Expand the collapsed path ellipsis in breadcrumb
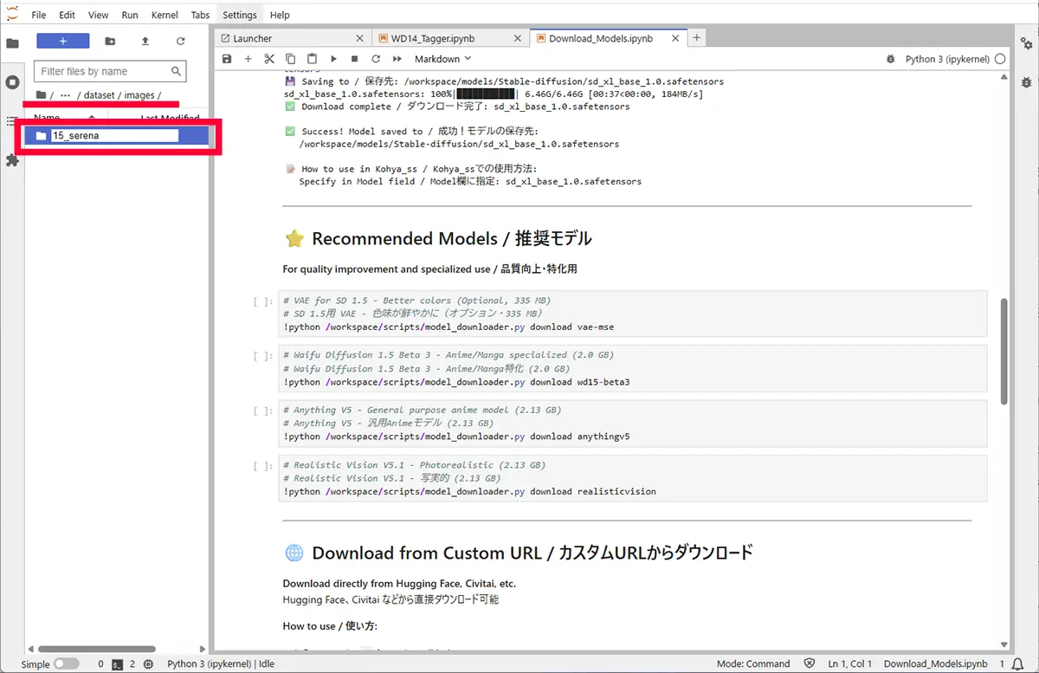1039x673 pixels. [66, 95]
